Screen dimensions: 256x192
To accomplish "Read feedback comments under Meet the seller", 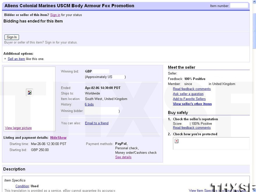I will point(192,89).
